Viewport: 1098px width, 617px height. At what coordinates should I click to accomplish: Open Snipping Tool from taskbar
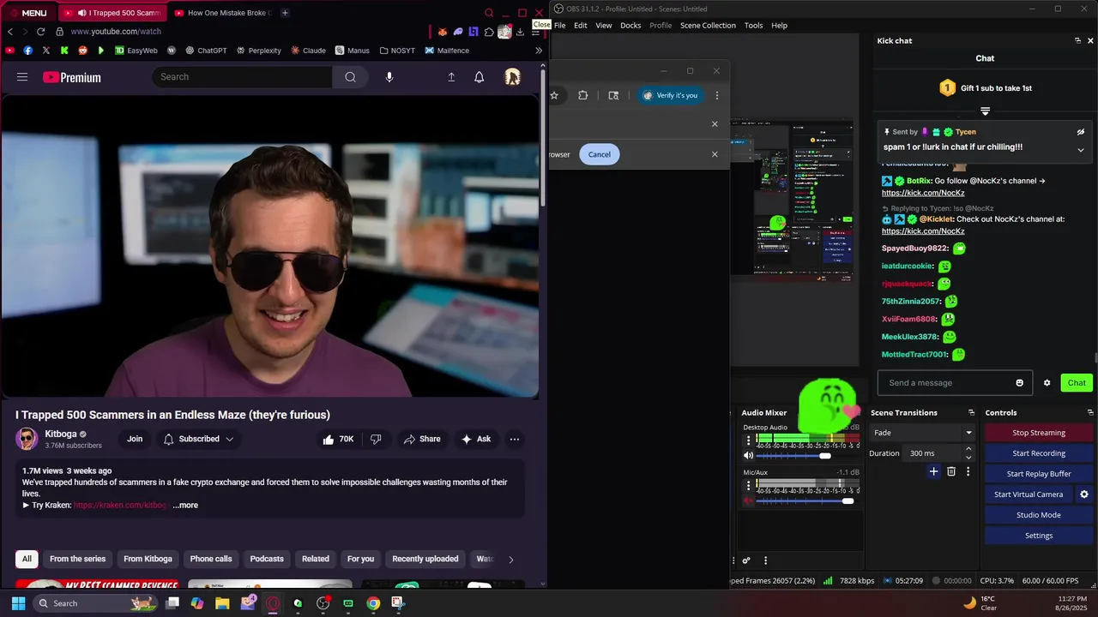pyautogui.click(x=398, y=603)
